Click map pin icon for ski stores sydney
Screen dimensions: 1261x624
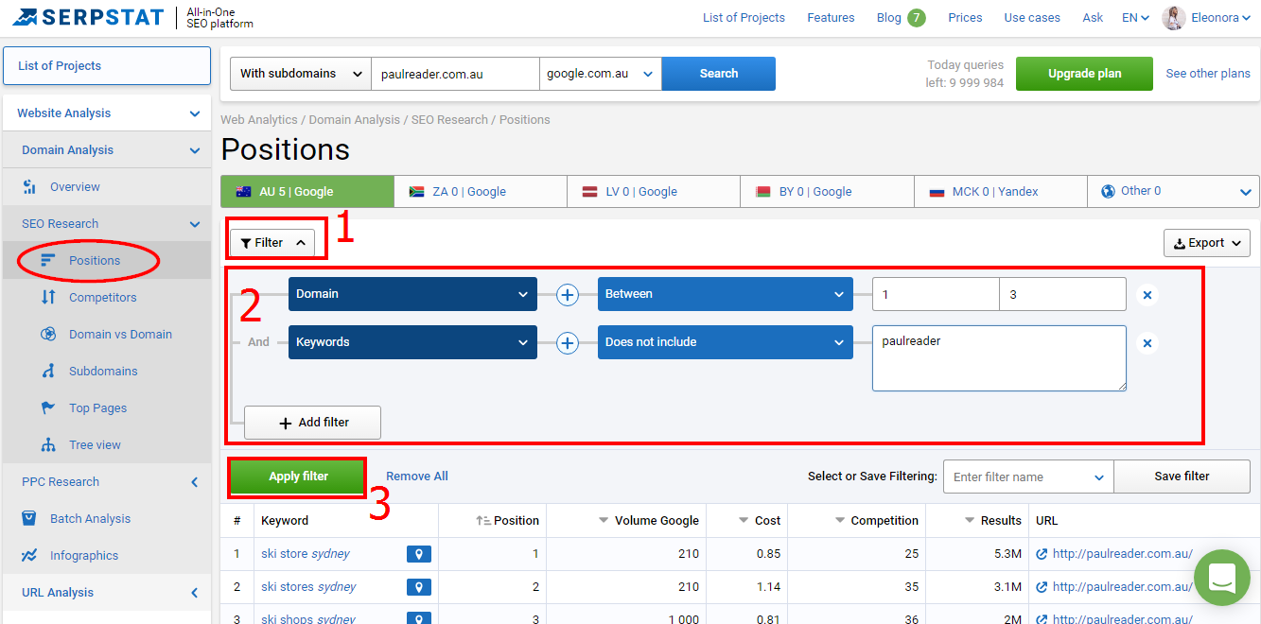tap(419, 587)
